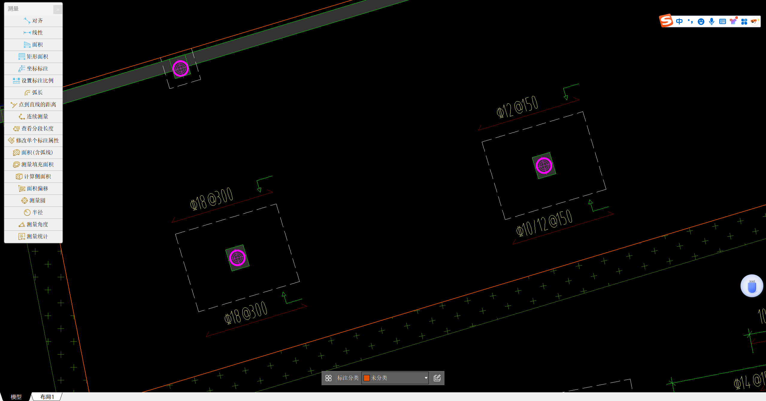Switch to the 布局1 layout tab

[47, 397]
